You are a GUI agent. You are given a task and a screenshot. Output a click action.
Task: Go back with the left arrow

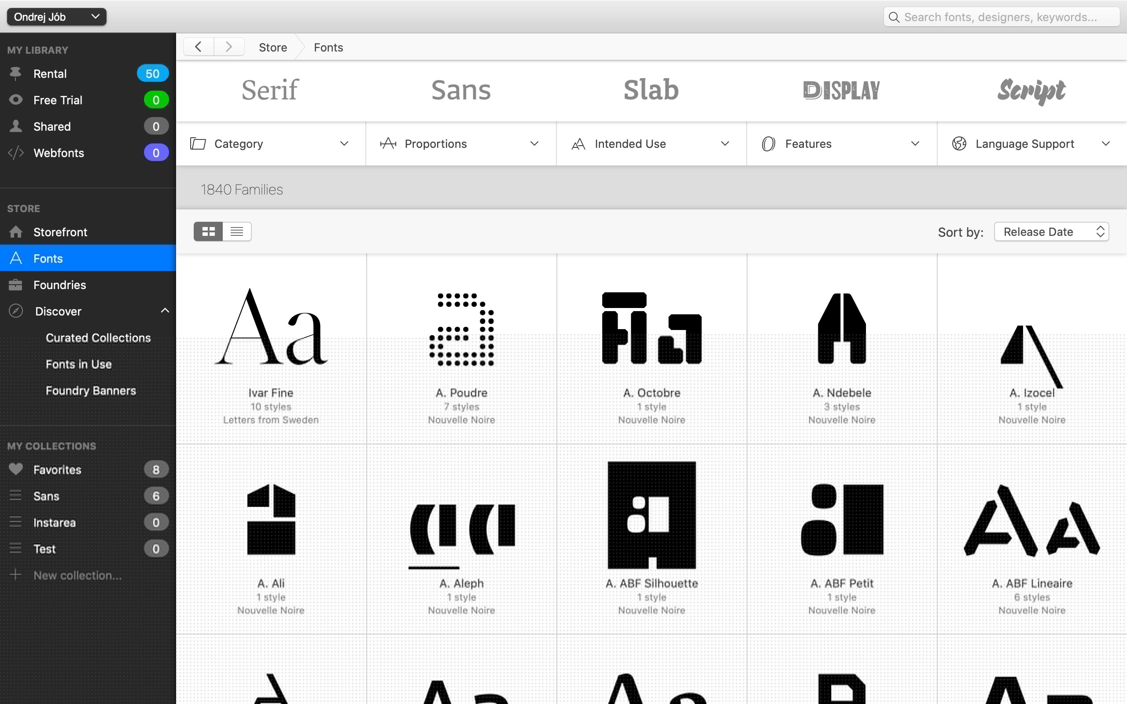[199, 47]
